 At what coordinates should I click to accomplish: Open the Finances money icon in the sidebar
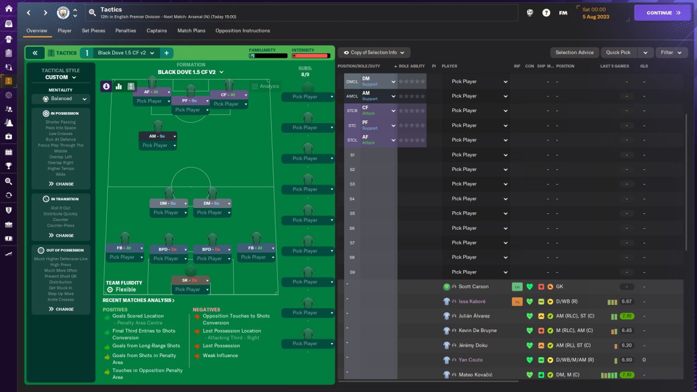[x=9, y=238]
